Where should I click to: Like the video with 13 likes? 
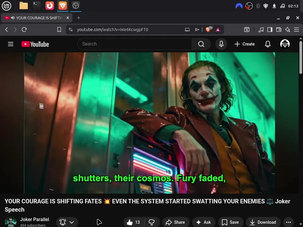pos(133,222)
